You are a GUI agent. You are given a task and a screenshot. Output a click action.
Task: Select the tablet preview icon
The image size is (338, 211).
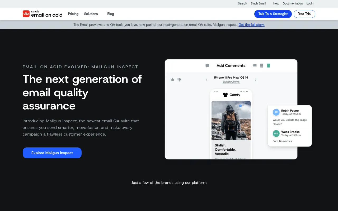pos(262,66)
